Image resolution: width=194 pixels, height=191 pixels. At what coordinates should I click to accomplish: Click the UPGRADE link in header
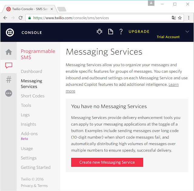click(139, 32)
